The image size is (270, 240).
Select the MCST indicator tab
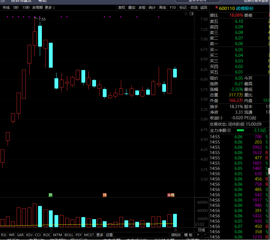89,235
